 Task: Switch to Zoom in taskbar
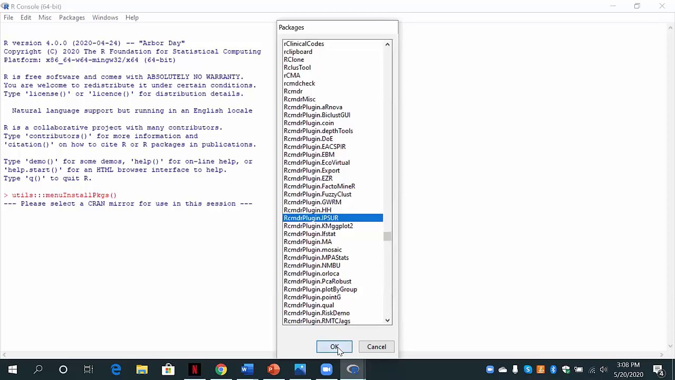[326, 369]
